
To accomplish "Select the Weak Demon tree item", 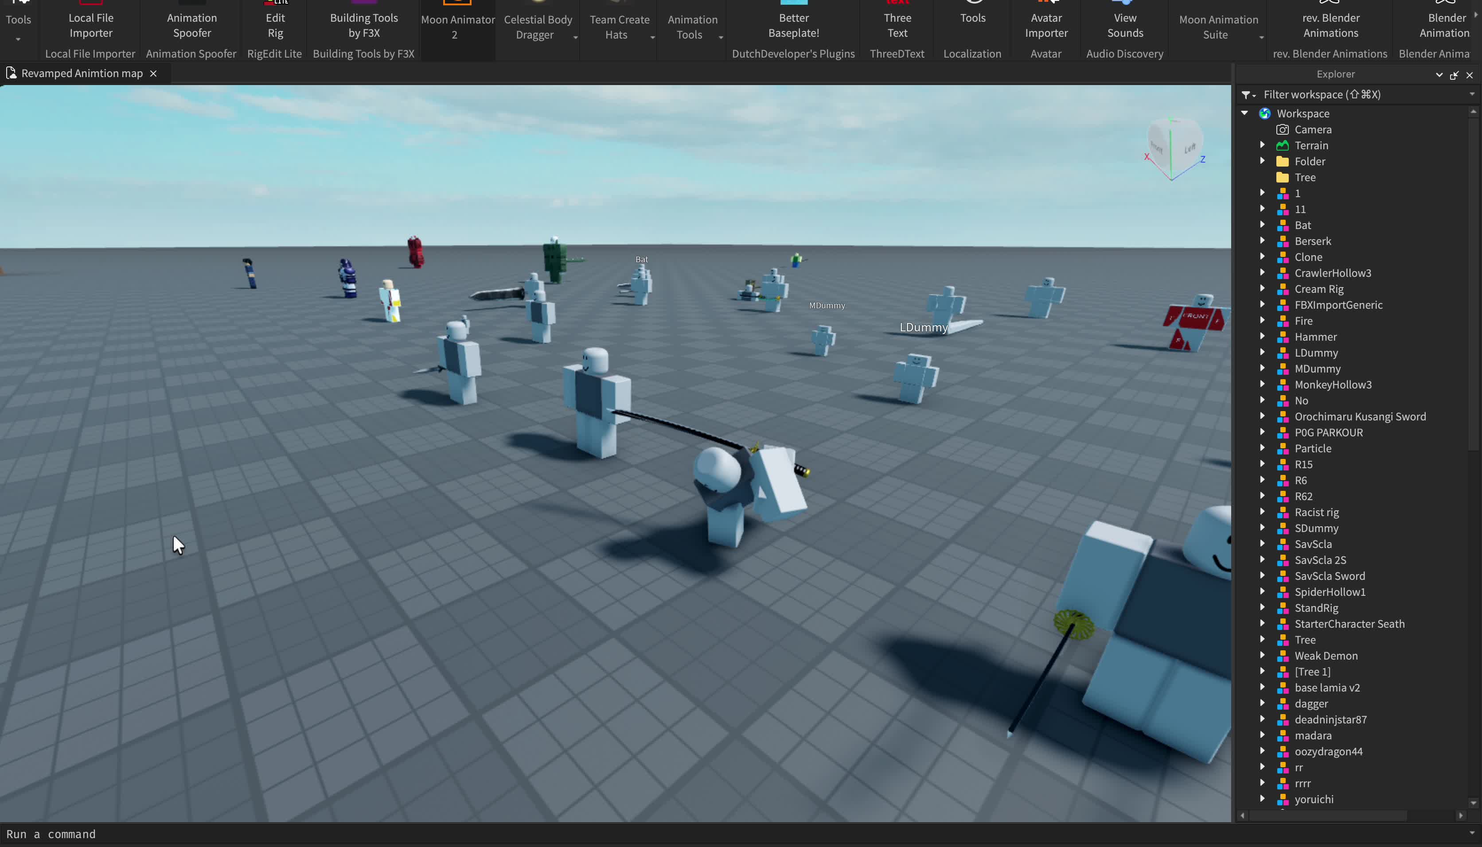I will [1326, 656].
